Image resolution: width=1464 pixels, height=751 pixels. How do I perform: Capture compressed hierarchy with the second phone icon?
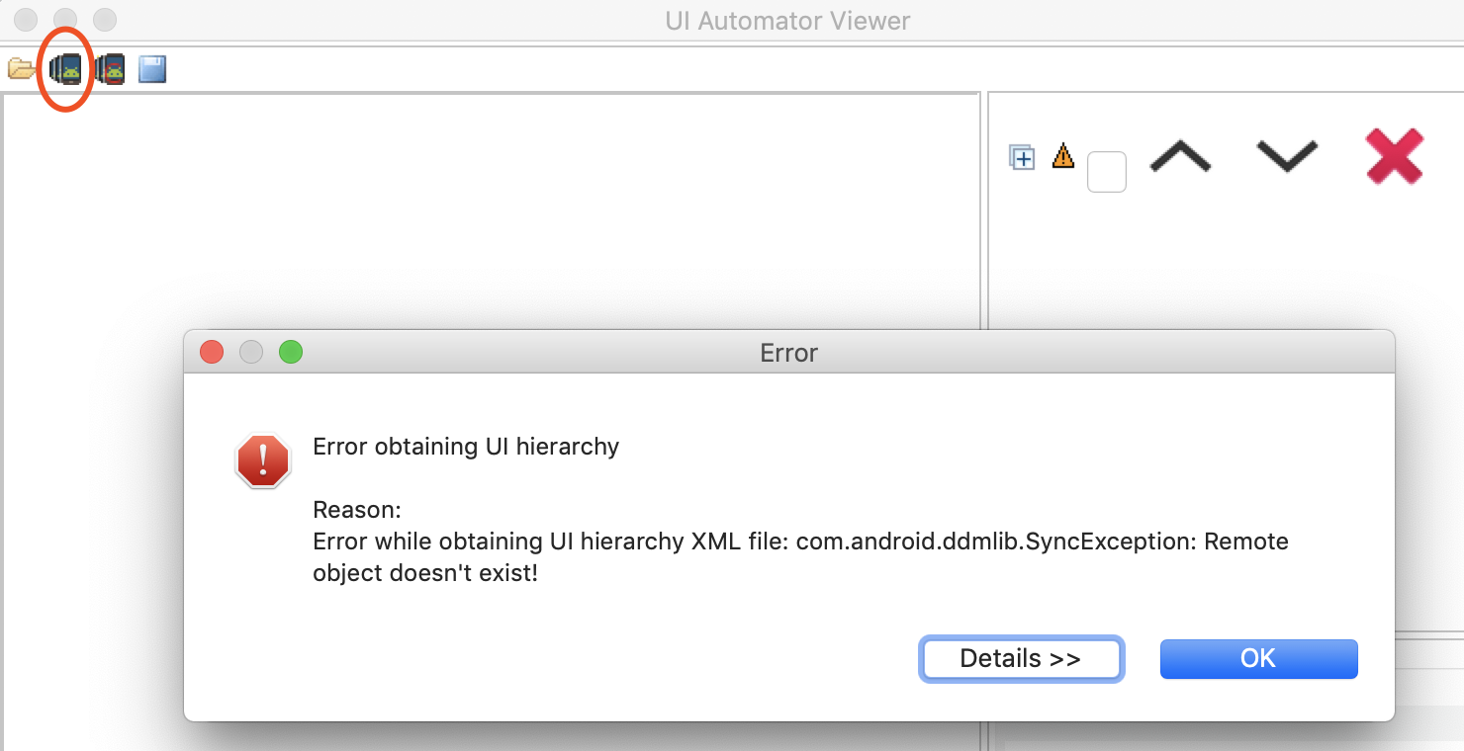coord(110,69)
